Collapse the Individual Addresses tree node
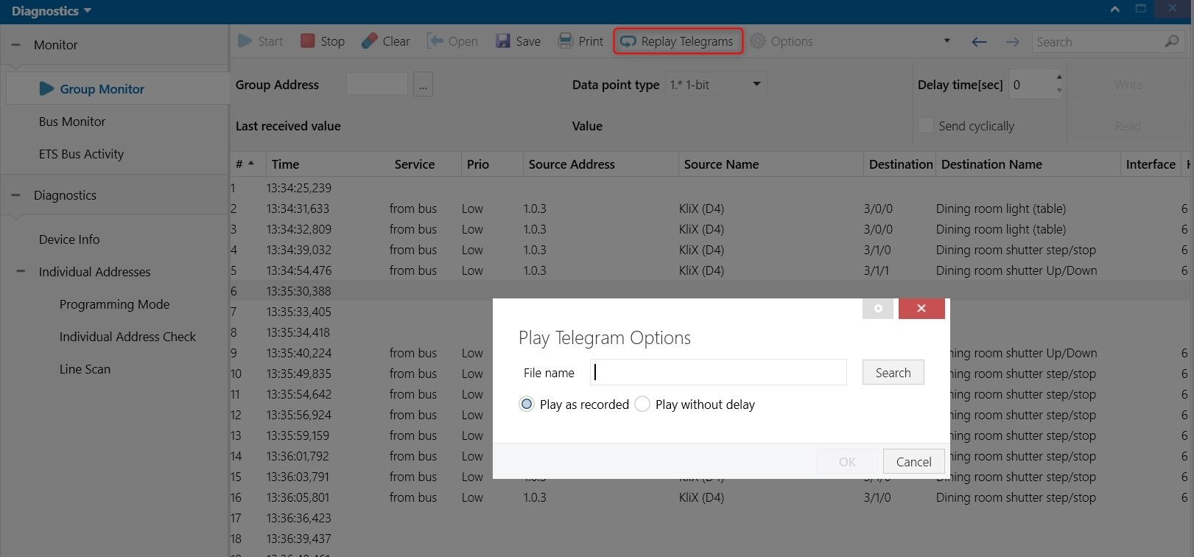The image size is (1194, 557). coord(21,272)
